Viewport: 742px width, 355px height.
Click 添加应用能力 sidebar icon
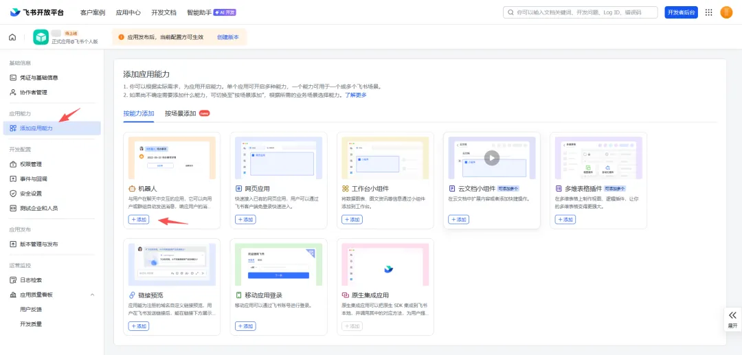pyautogui.click(x=13, y=128)
